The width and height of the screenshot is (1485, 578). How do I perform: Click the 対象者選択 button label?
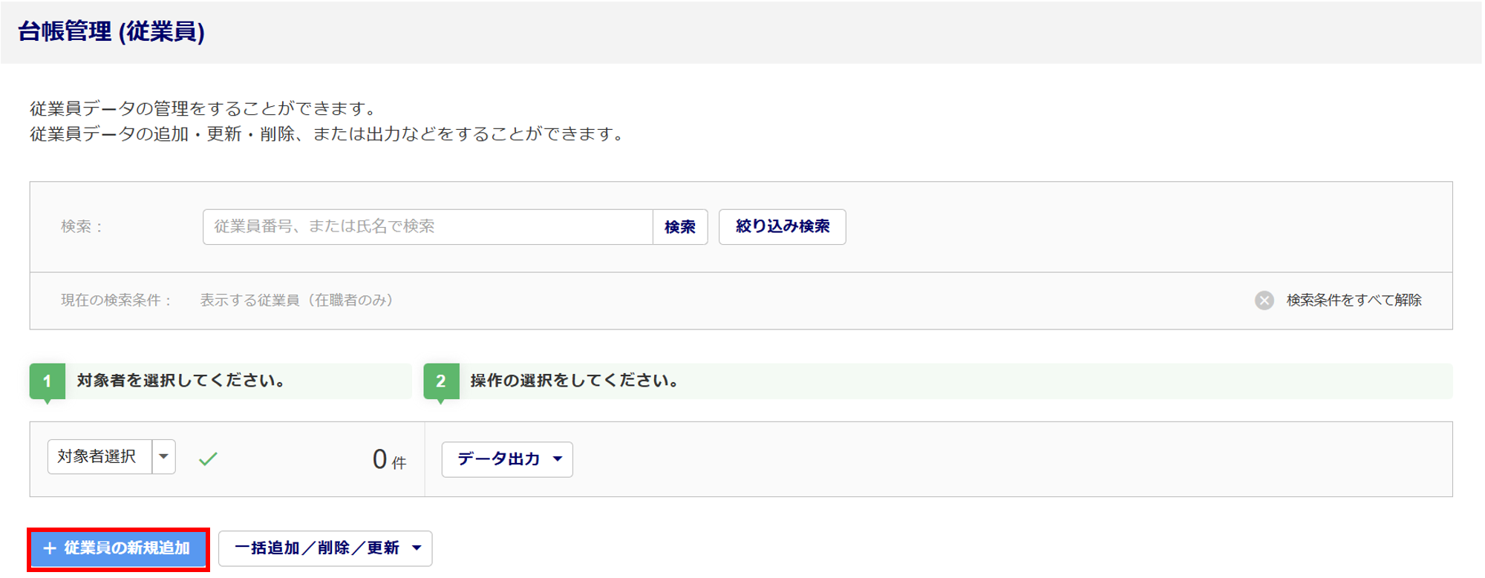pyautogui.click(x=99, y=456)
